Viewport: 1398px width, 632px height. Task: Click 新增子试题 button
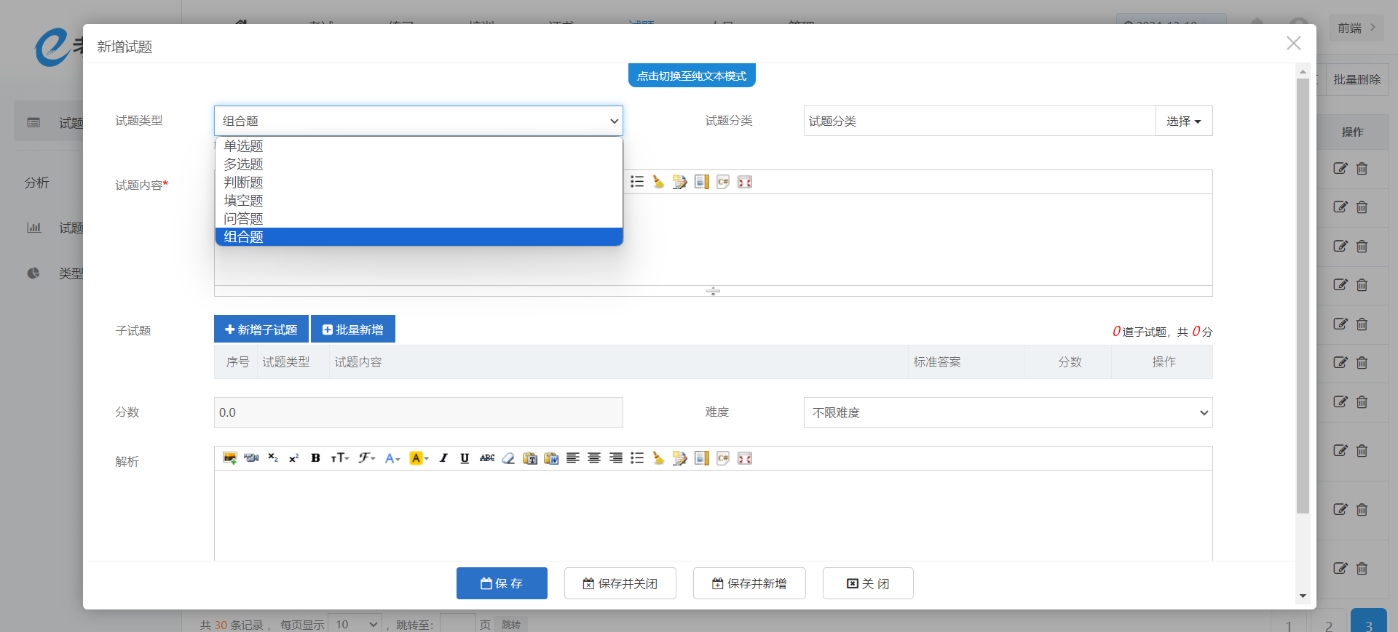(x=261, y=329)
